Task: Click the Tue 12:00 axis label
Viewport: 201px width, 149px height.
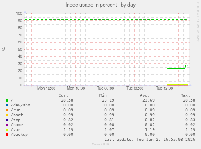Action: [165, 88]
